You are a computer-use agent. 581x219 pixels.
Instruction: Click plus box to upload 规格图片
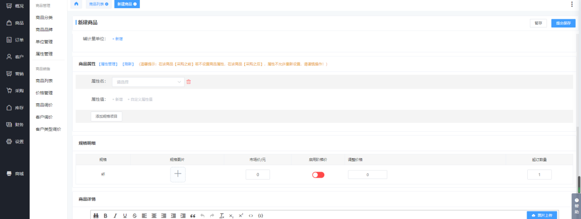point(178,174)
